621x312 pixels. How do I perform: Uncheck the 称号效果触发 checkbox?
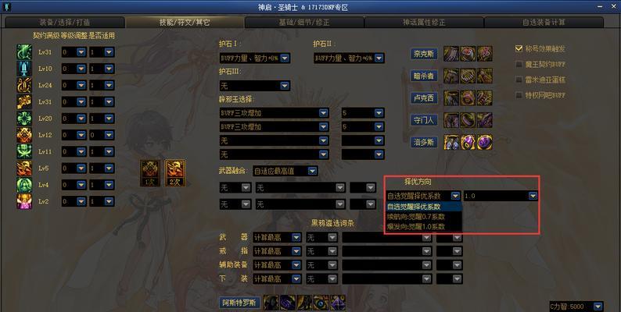519,48
